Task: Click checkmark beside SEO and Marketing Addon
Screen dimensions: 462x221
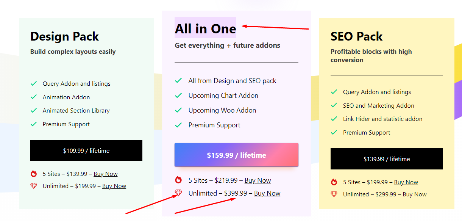Action: tap(334, 105)
